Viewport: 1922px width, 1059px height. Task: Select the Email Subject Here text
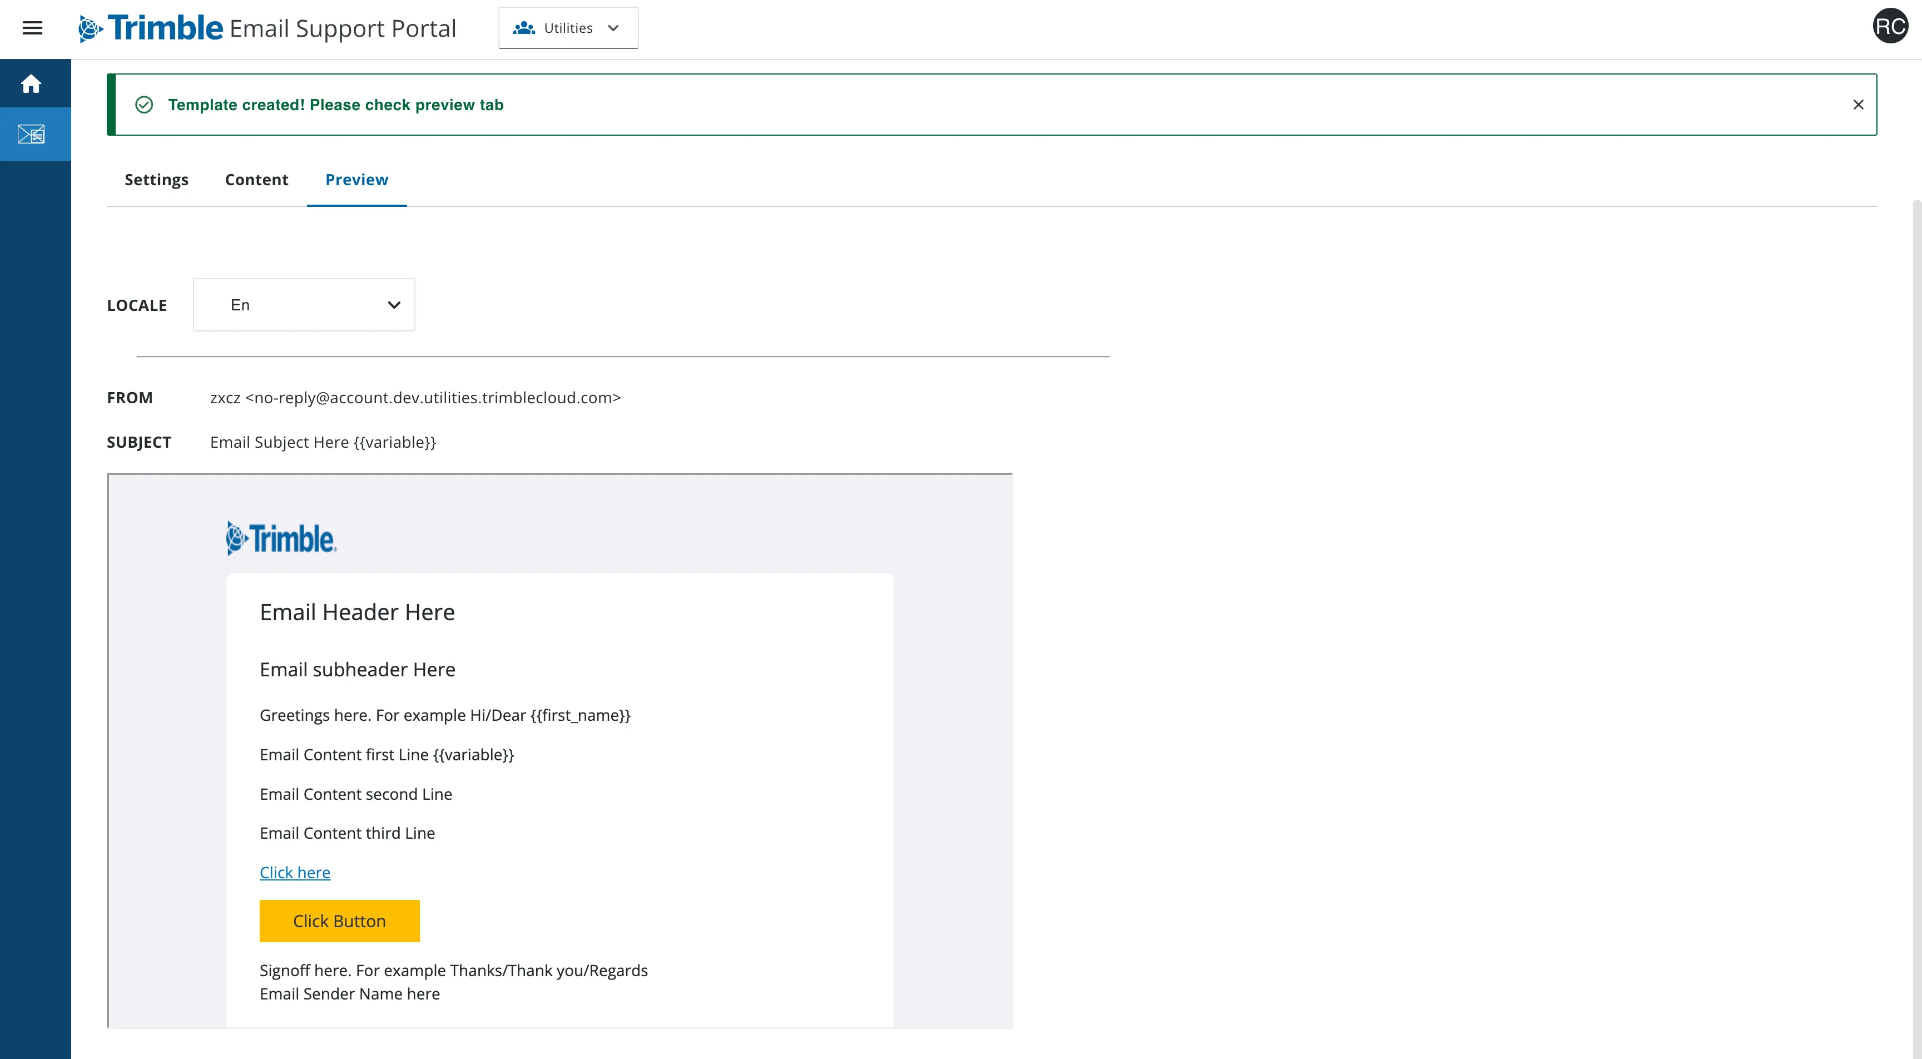(x=323, y=443)
